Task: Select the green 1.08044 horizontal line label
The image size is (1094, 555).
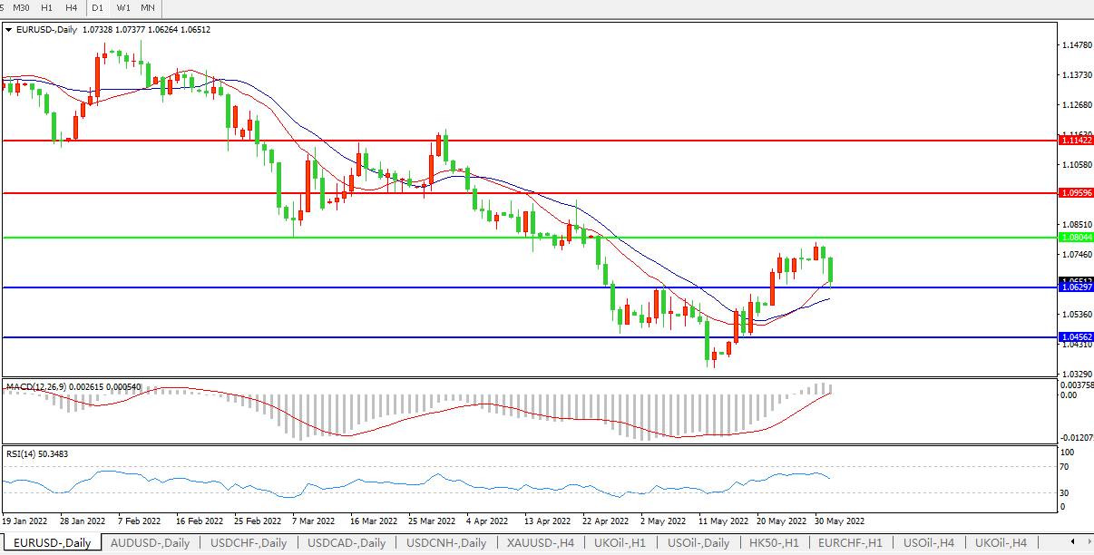Action: pyautogui.click(x=1076, y=237)
